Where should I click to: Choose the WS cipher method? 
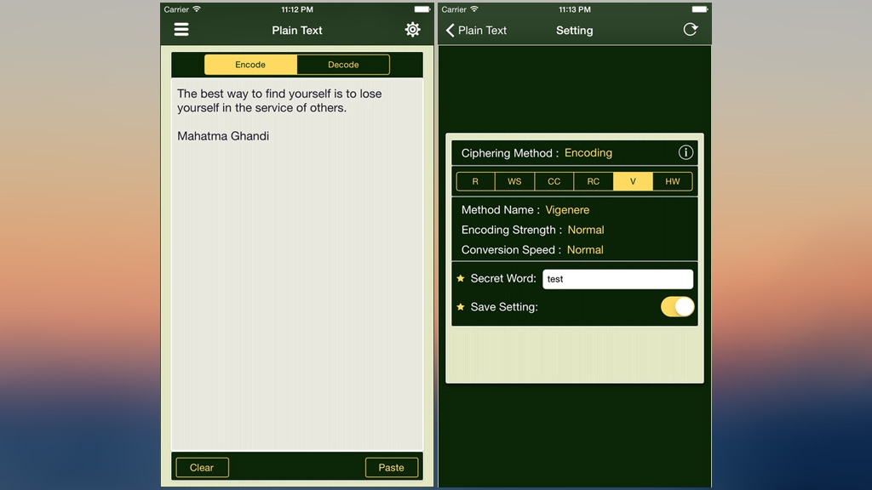(514, 181)
